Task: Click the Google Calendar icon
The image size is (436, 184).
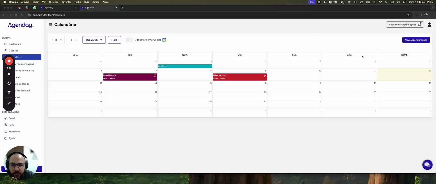Action: [x=164, y=40]
